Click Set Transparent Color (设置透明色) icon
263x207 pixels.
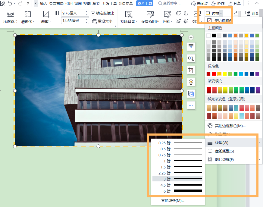pyautogui.click(x=150, y=14)
